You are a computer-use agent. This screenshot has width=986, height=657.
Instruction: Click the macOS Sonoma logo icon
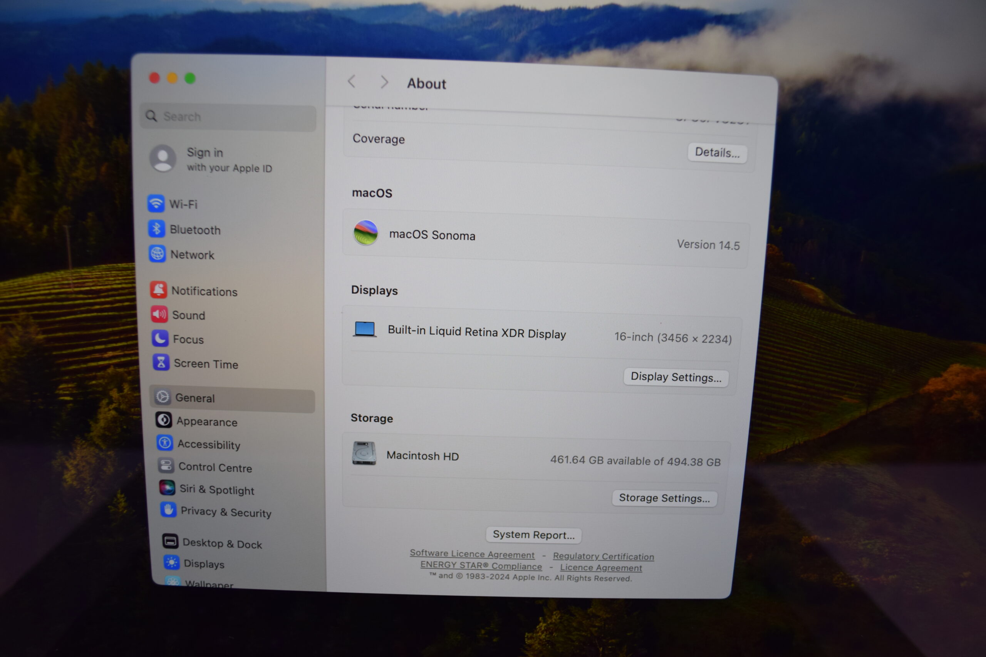(x=366, y=232)
